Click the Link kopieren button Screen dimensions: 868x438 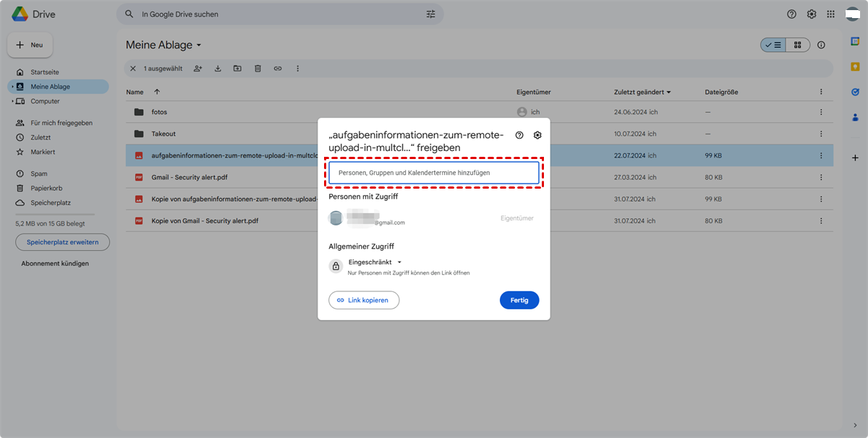[x=364, y=300]
